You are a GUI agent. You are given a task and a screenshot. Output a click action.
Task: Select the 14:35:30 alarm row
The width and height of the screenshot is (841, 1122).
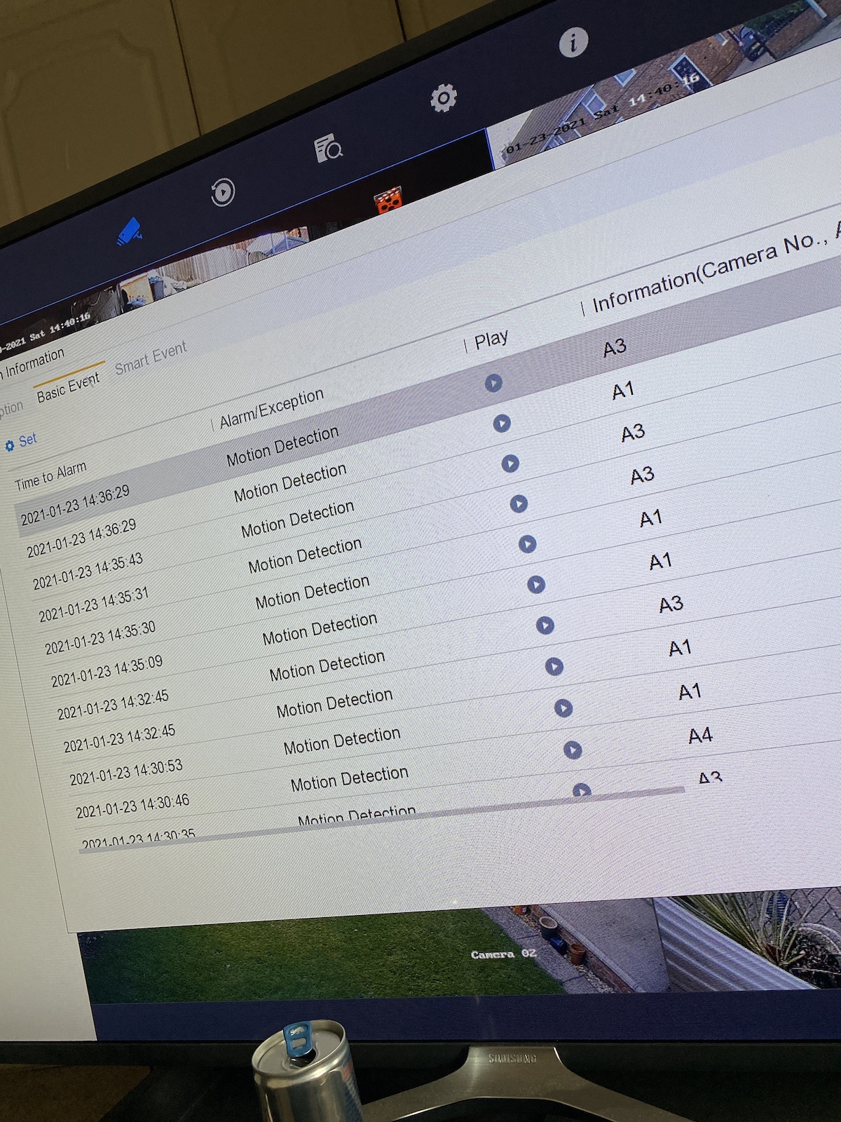pos(100,638)
